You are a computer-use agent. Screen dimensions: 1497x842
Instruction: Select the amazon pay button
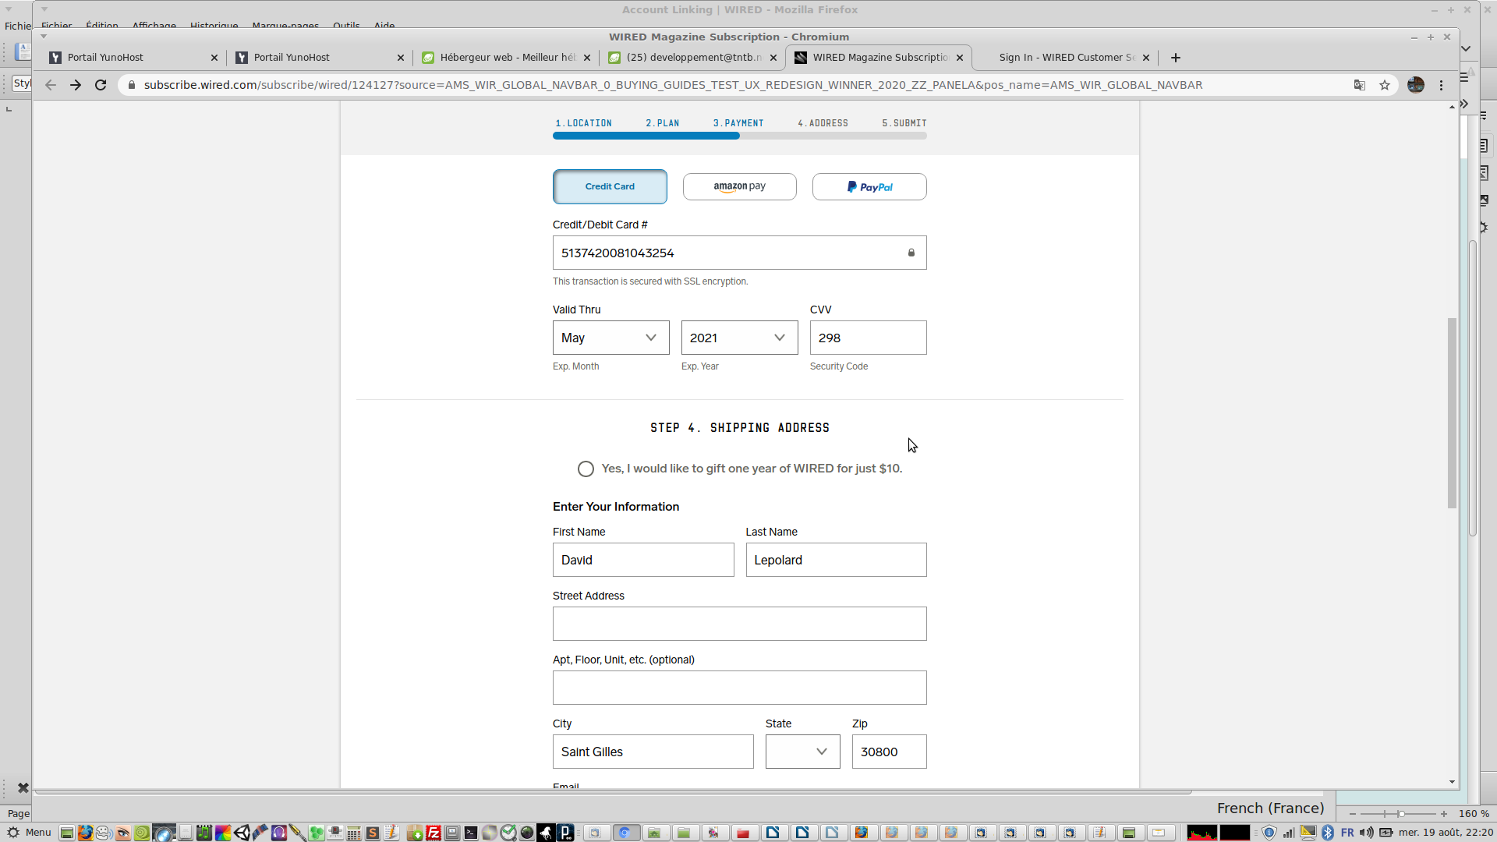(739, 187)
